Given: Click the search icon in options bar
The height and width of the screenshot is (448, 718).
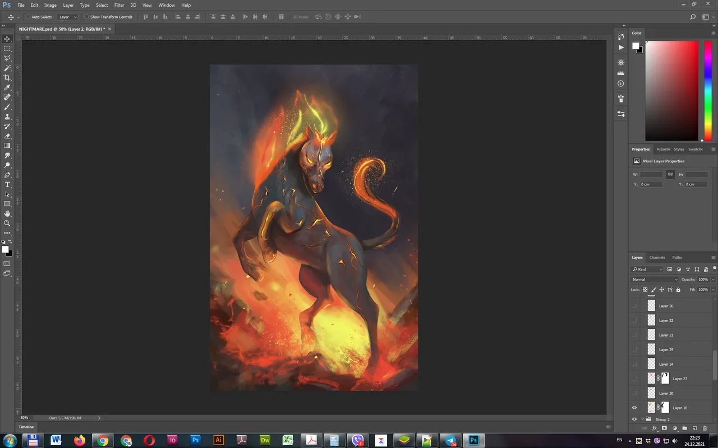Looking at the screenshot, I should [693, 17].
